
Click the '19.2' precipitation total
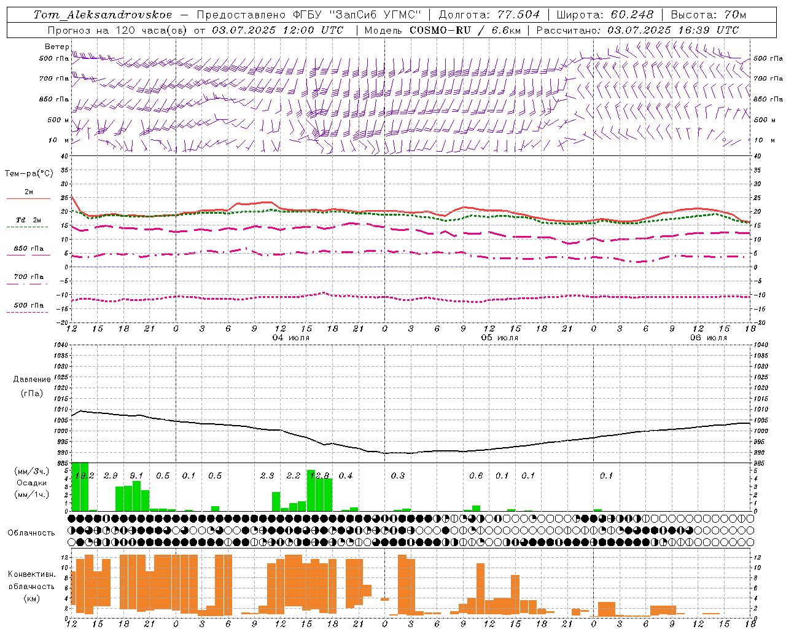coord(84,476)
